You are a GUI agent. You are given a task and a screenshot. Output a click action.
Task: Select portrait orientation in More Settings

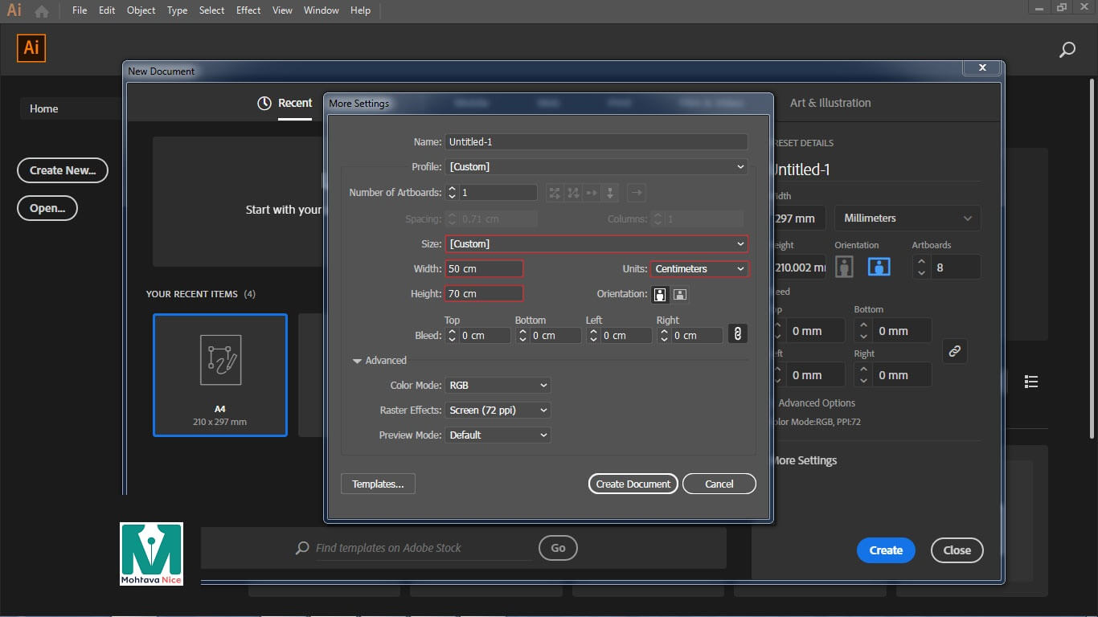point(660,294)
